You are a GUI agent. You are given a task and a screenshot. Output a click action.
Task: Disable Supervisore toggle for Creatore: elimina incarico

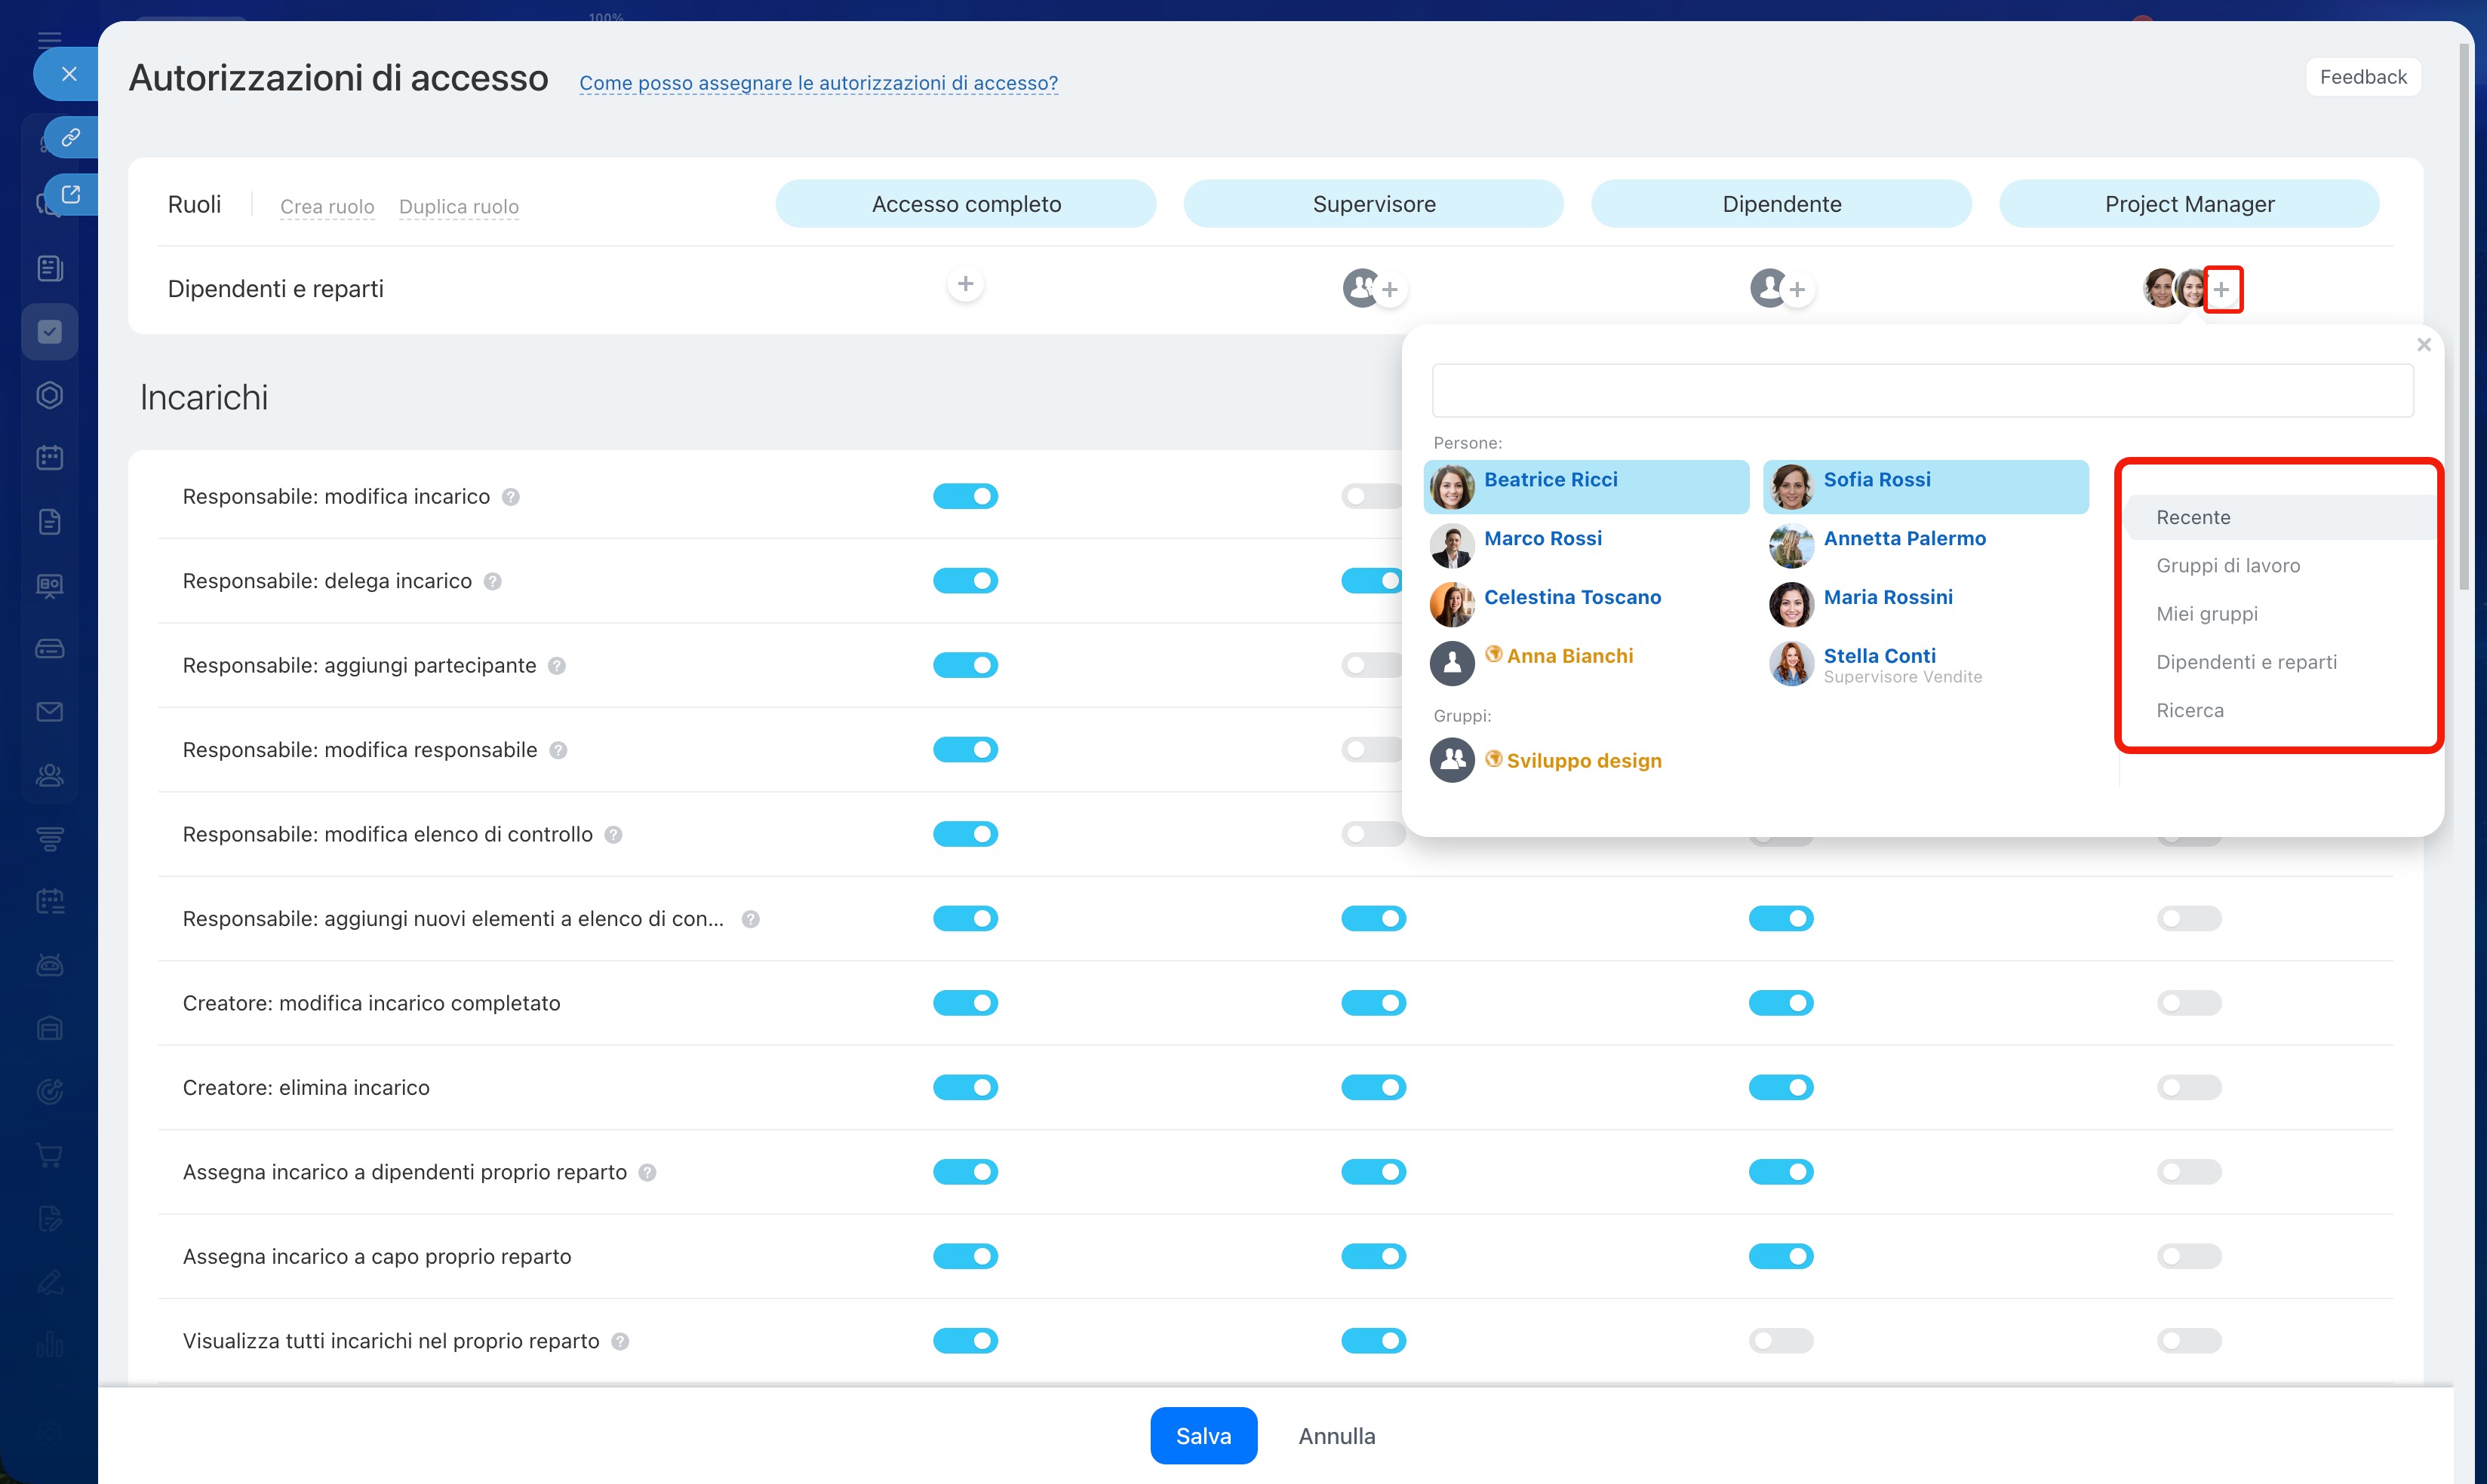pos(1373,1087)
